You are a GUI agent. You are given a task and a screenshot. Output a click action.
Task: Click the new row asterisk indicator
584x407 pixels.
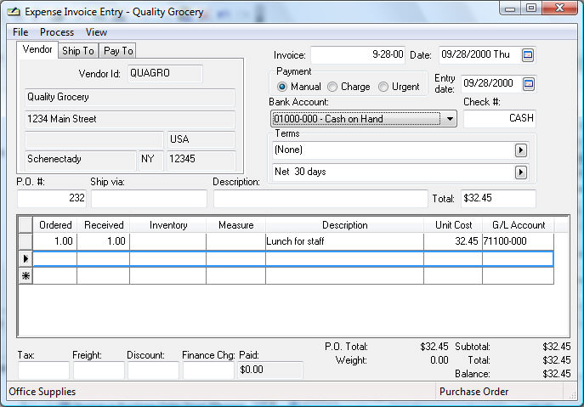pyautogui.click(x=26, y=276)
